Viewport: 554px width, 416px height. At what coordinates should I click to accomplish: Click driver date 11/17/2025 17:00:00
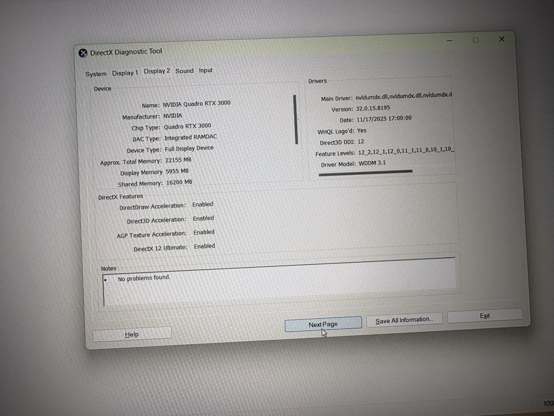(384, 119)
